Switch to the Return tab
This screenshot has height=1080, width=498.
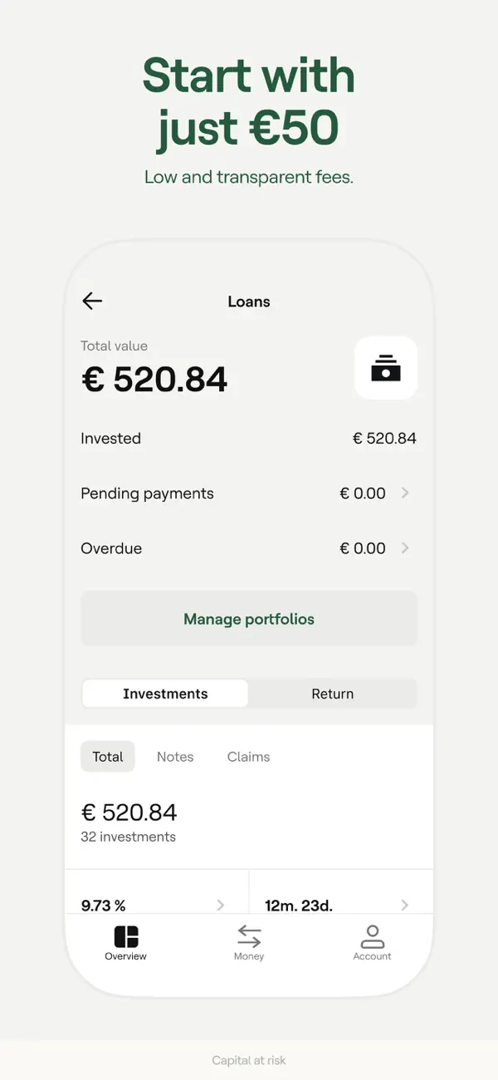point(333,693)
